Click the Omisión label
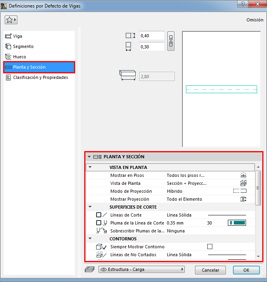 point(255,20)
